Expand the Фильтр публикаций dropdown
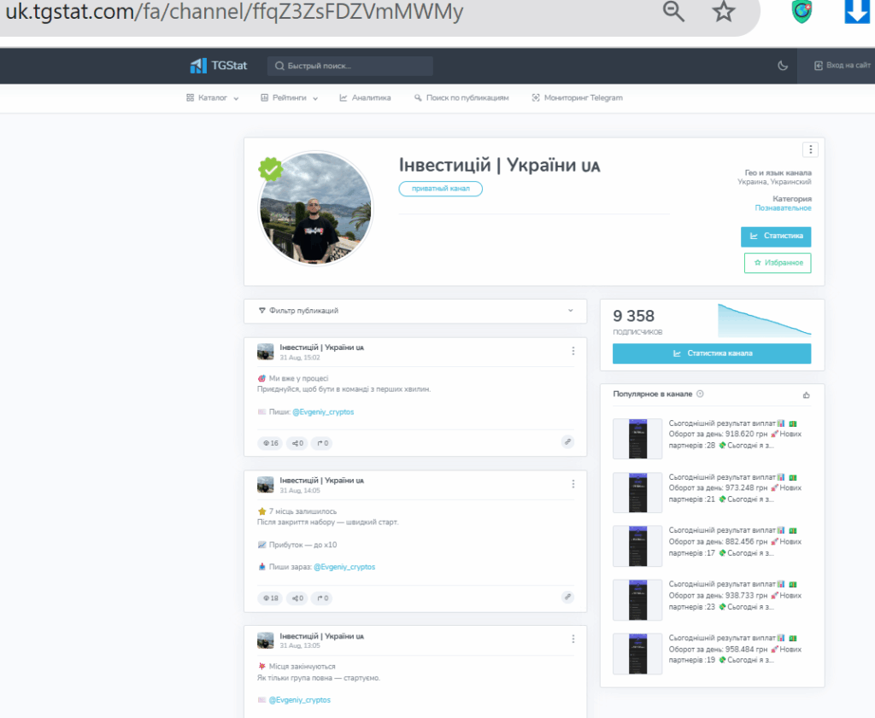The width and height of the screenshot is (875, 718). pyautogui.click(x=415, y=311)
